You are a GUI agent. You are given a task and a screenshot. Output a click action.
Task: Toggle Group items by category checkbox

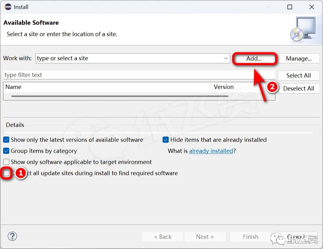pos(6,151)
